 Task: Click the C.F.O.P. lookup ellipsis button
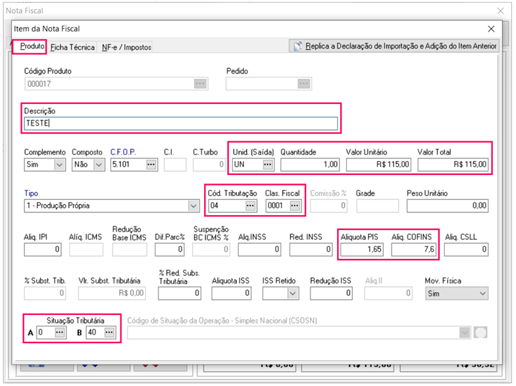(x=151, y=164)
